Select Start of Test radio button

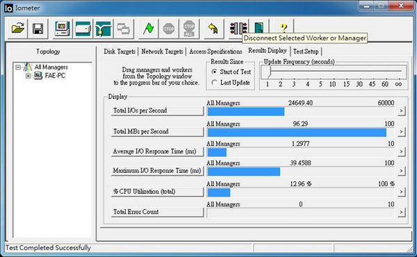[x=214, y=72]
